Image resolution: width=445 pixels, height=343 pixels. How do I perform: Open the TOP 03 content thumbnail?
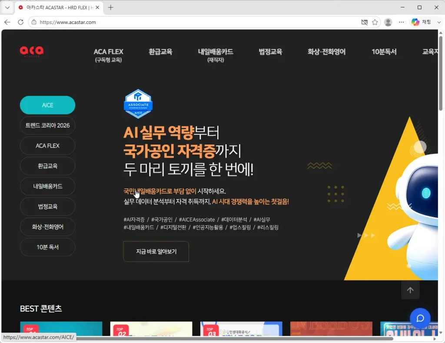tap(241, 329)
